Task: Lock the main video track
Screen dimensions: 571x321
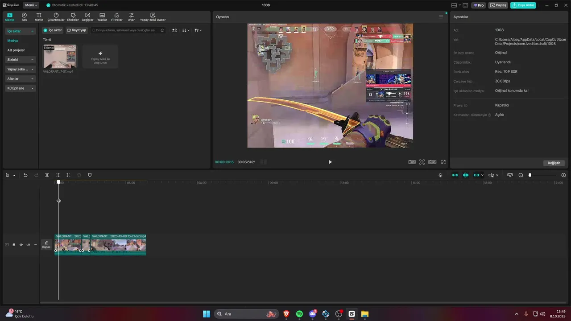Action: pyautogui.click(x=14, y=245)
